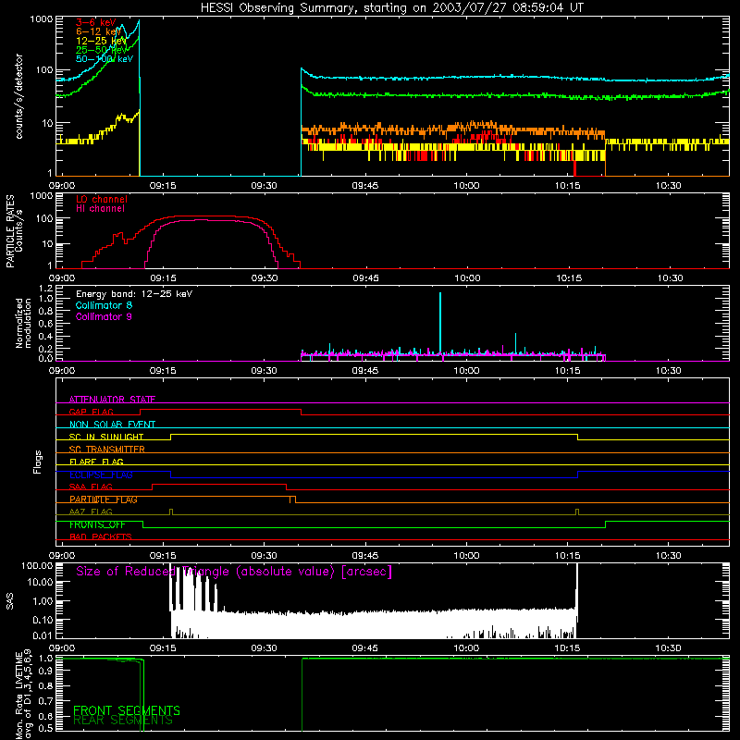The width and height of the screenshot is (740, 740).
Task: Pick the yellow 12-25 keV legend label
Action: pyautogui.click(x=101, y=41)
